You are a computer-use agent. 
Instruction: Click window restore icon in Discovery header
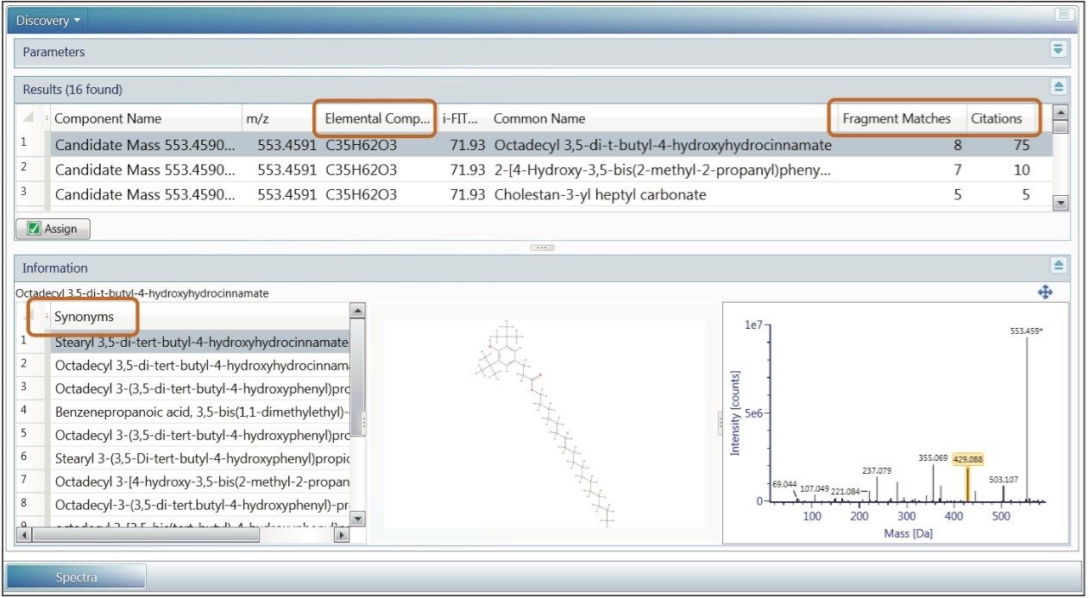(x=1063, y=15)
